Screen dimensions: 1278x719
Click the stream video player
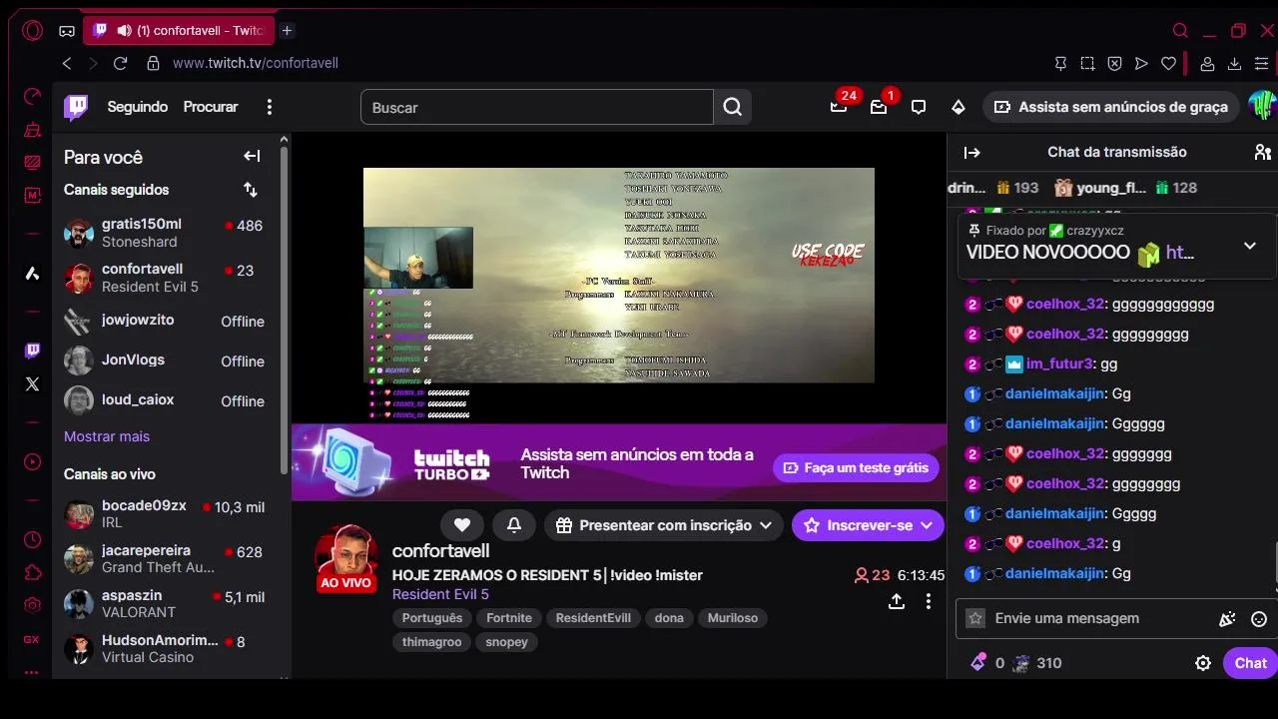tap(619, 277)
